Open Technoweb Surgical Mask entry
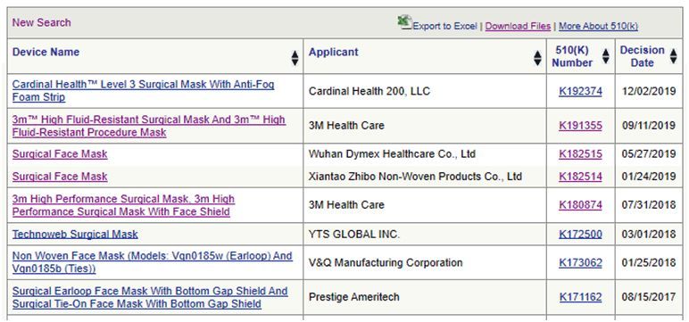The height and width of the screenshot is (322, 689). (x=75, y=235)
